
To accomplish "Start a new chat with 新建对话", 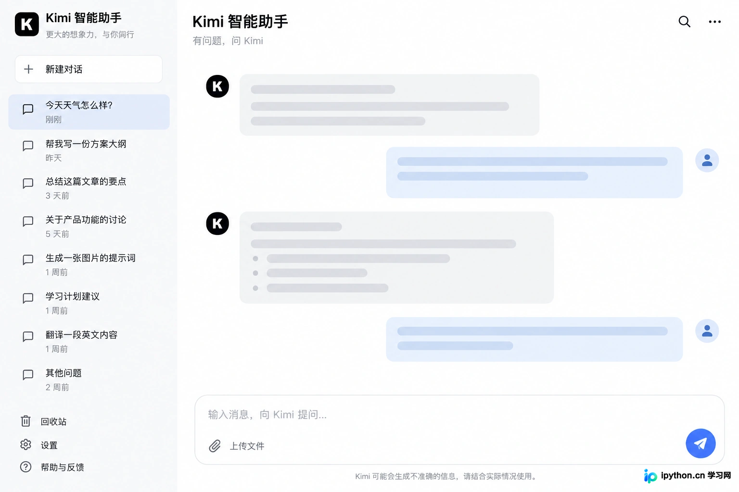I will pyautogui.click(x=89, y=69).
